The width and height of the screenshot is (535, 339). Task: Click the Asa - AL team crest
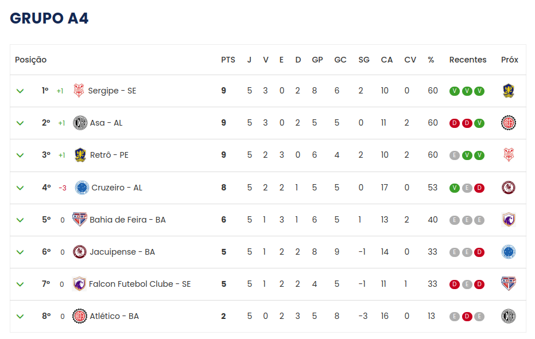(80, 123)
